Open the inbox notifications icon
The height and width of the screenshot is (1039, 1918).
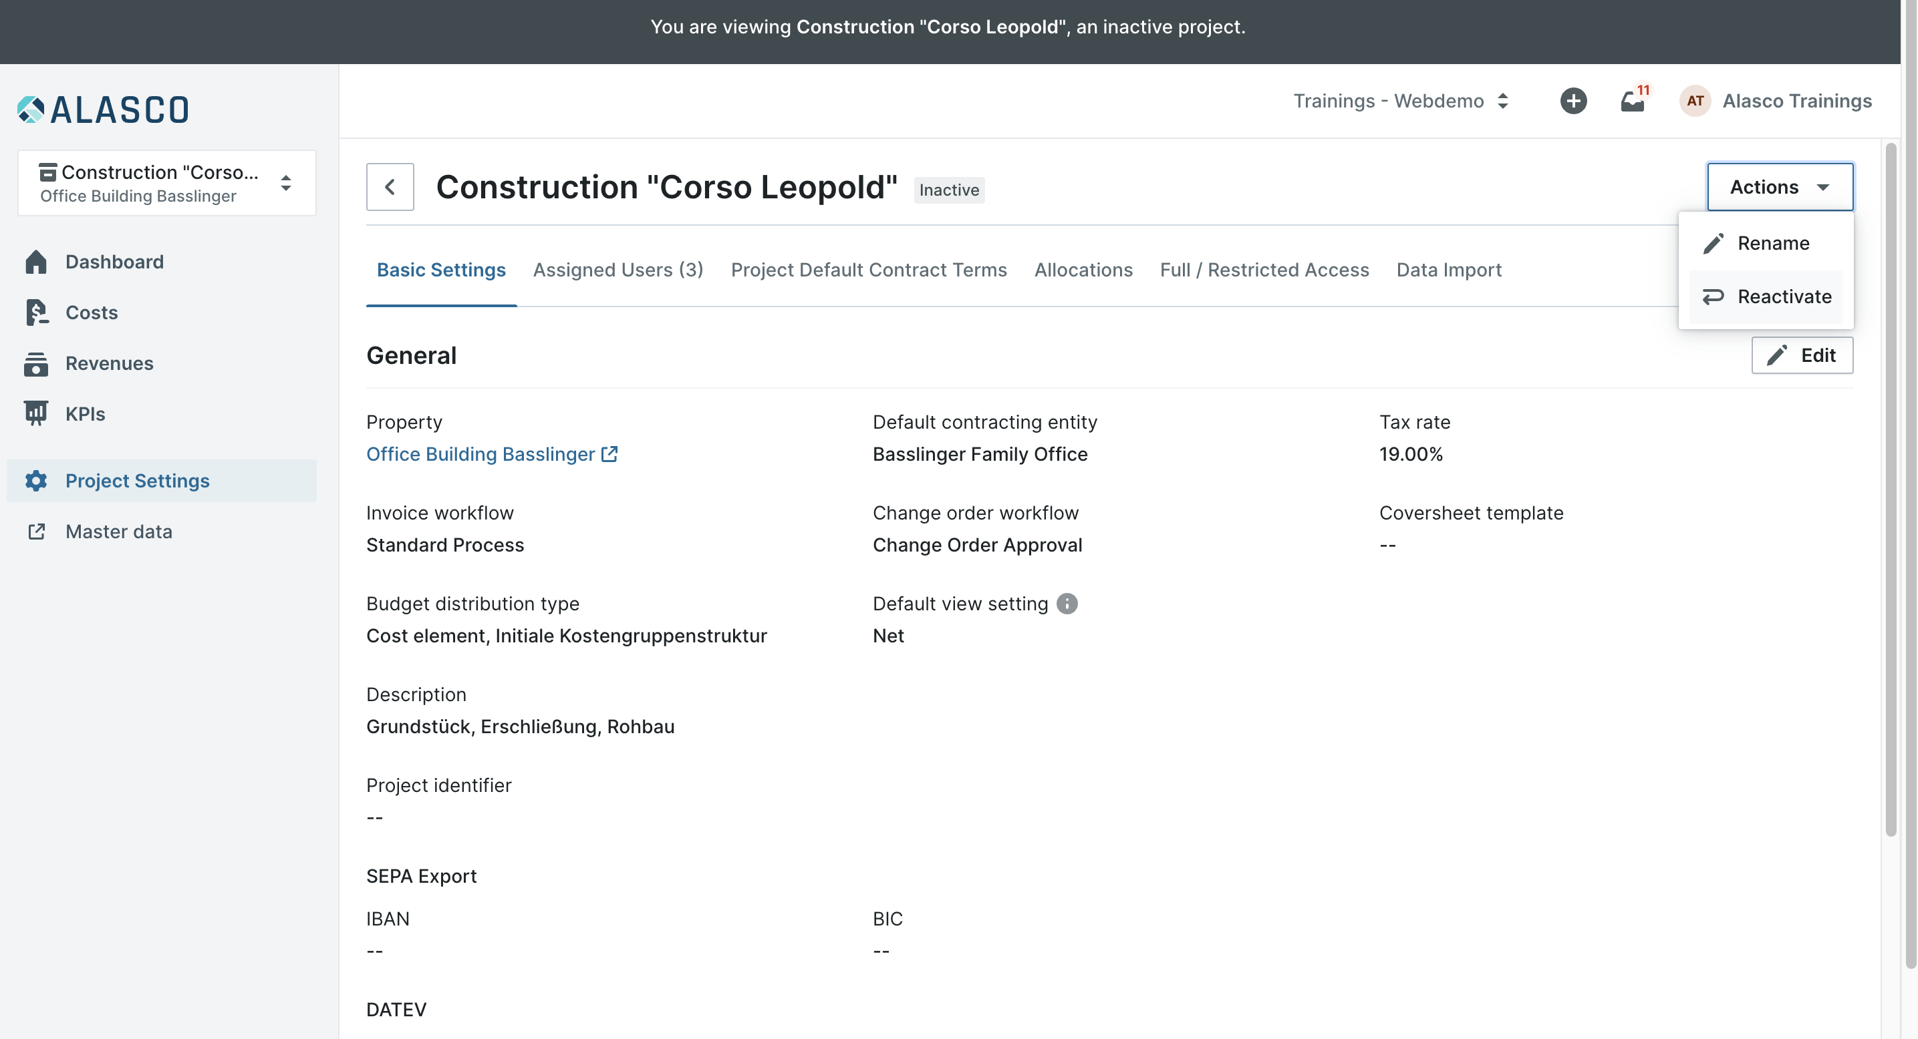[1632, 100]
